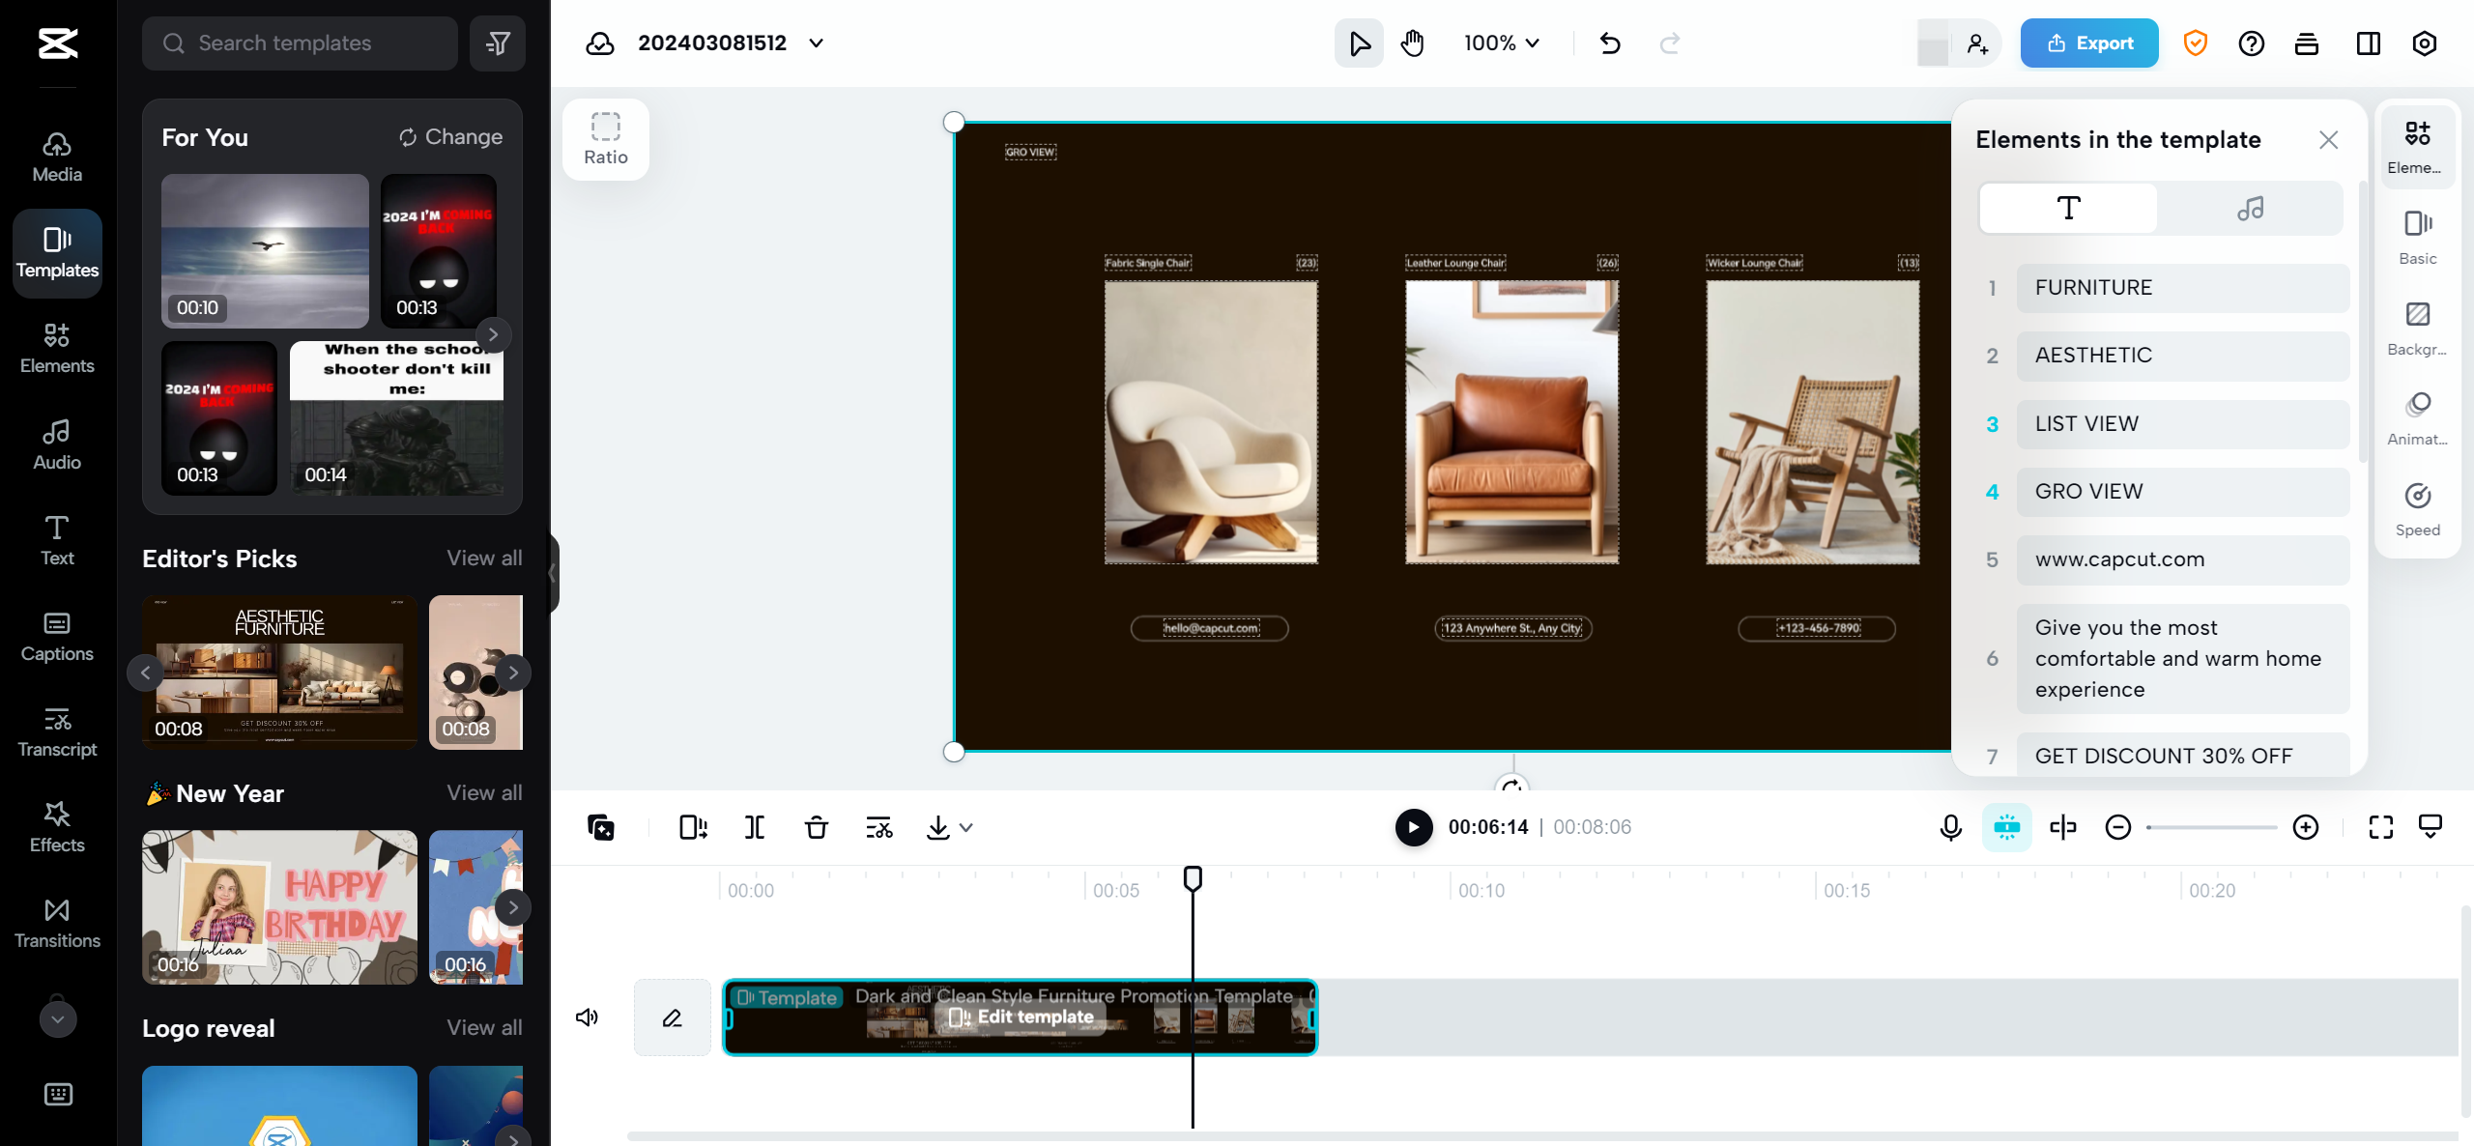This screenshot has height=1146, width=2474.
Task: Switch to the music tab in Elements panel
Action: (2251, 207)
